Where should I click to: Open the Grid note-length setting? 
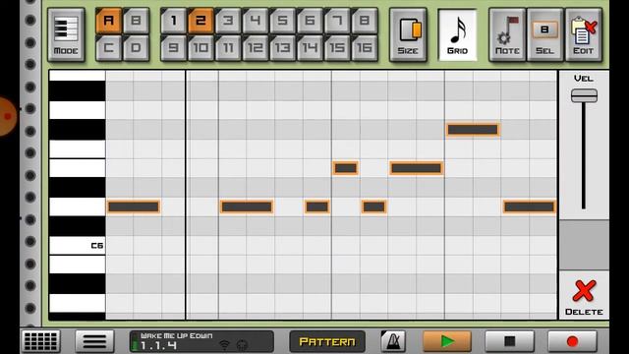tap(458, 35)
